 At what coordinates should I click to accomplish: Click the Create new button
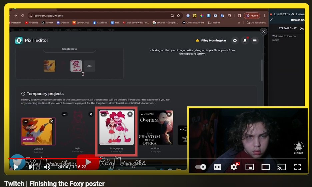pos(69,50)
